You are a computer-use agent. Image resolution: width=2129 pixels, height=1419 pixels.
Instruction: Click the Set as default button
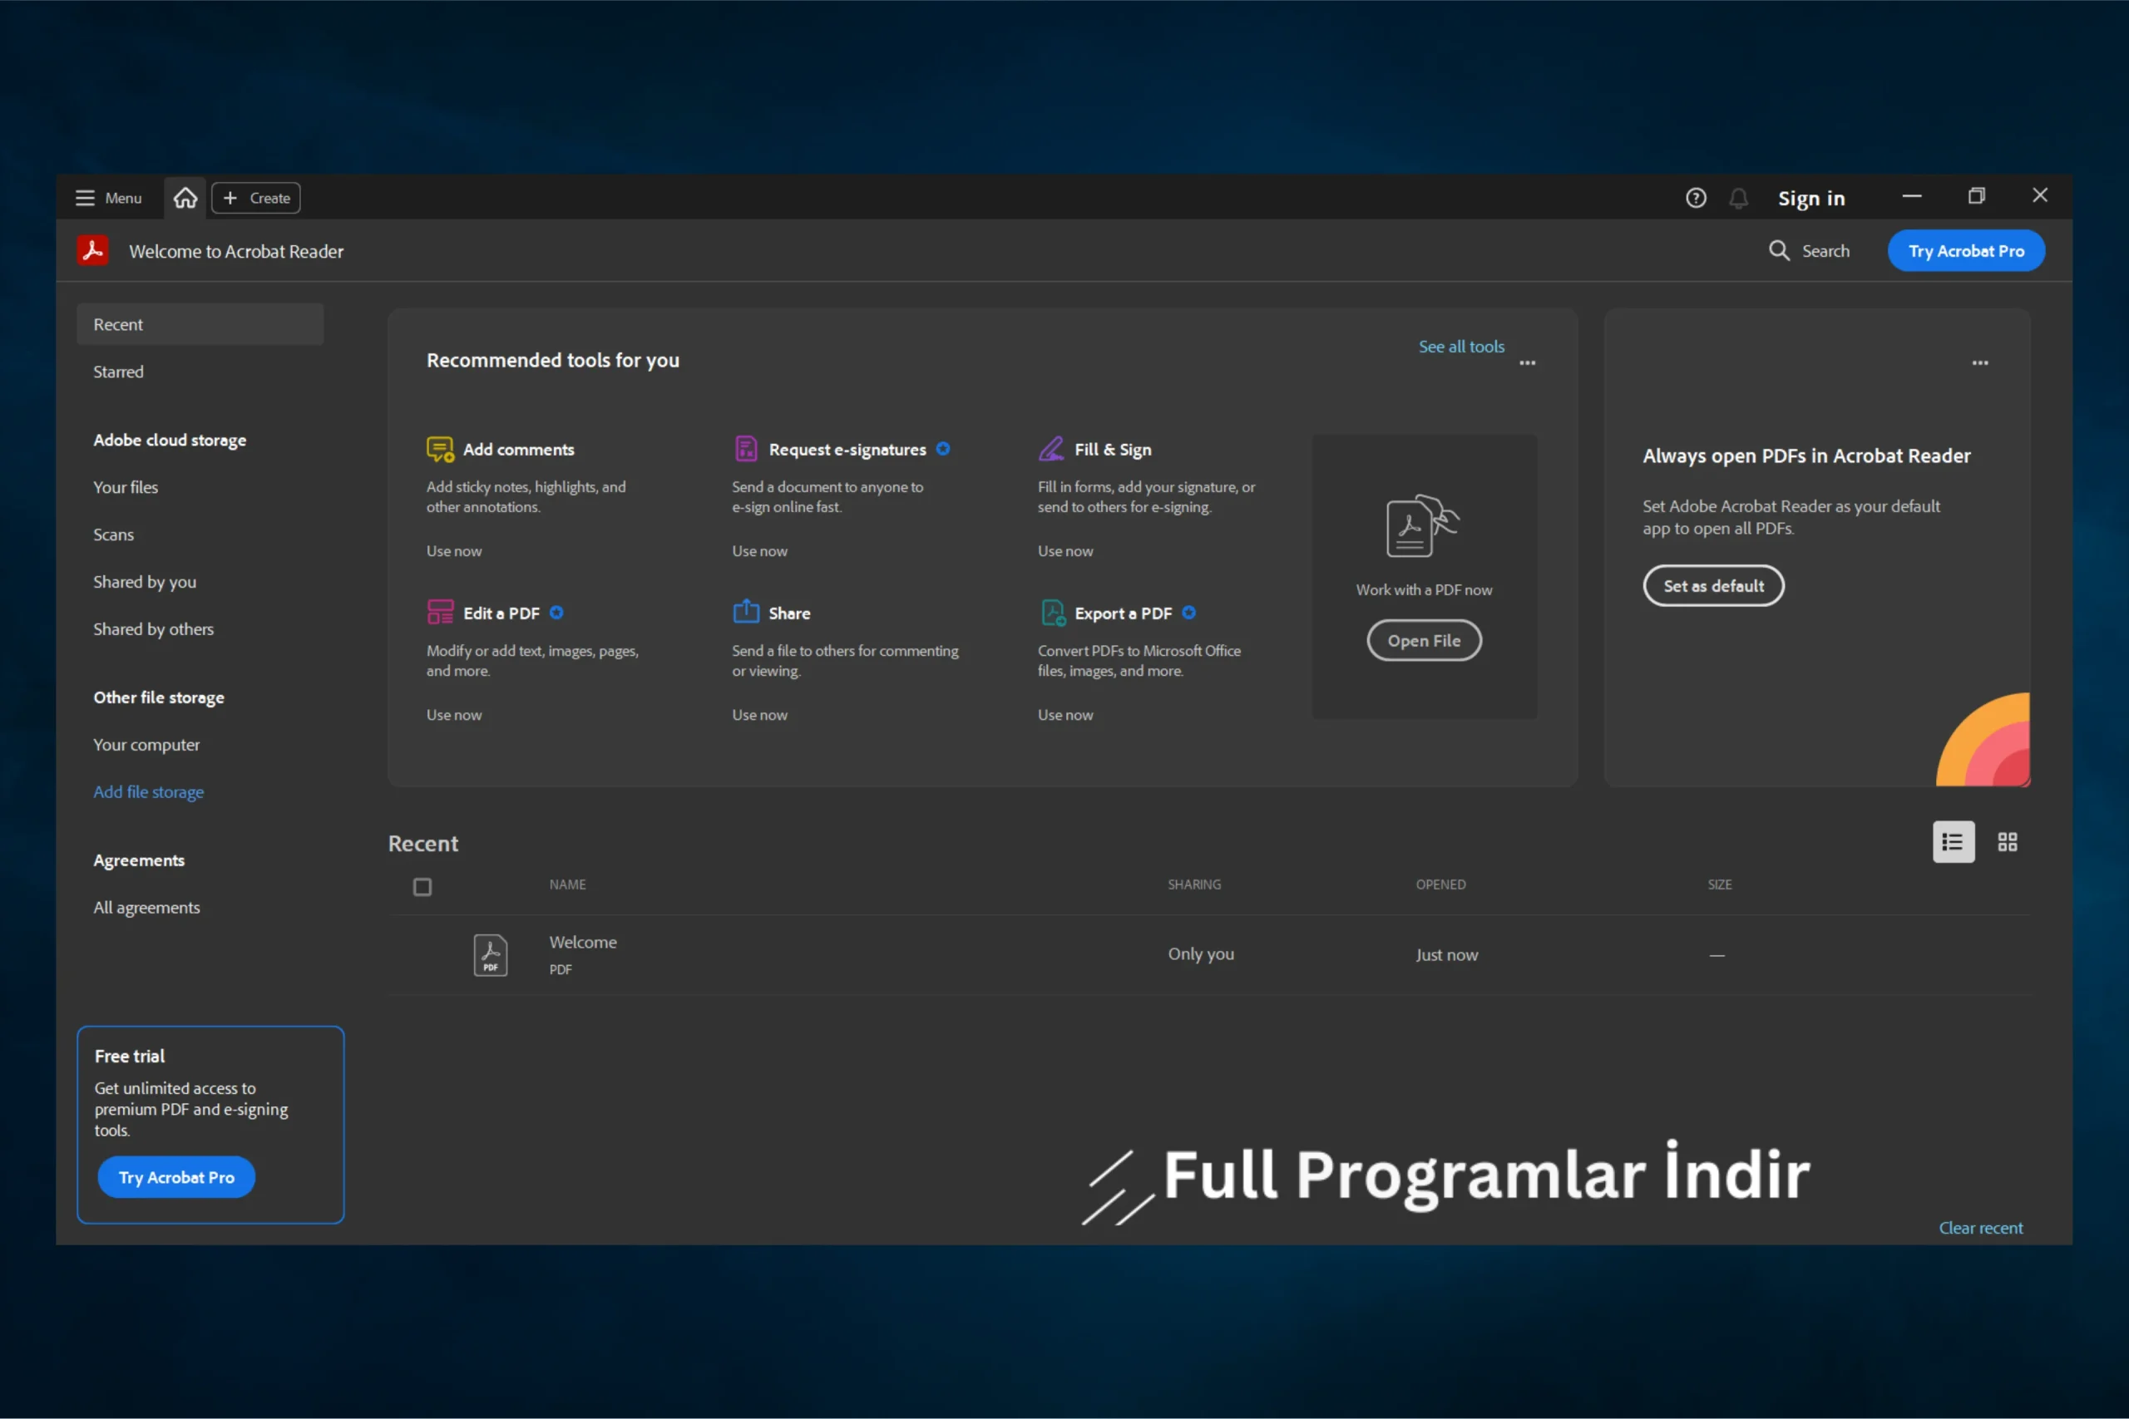(1713, 586)
